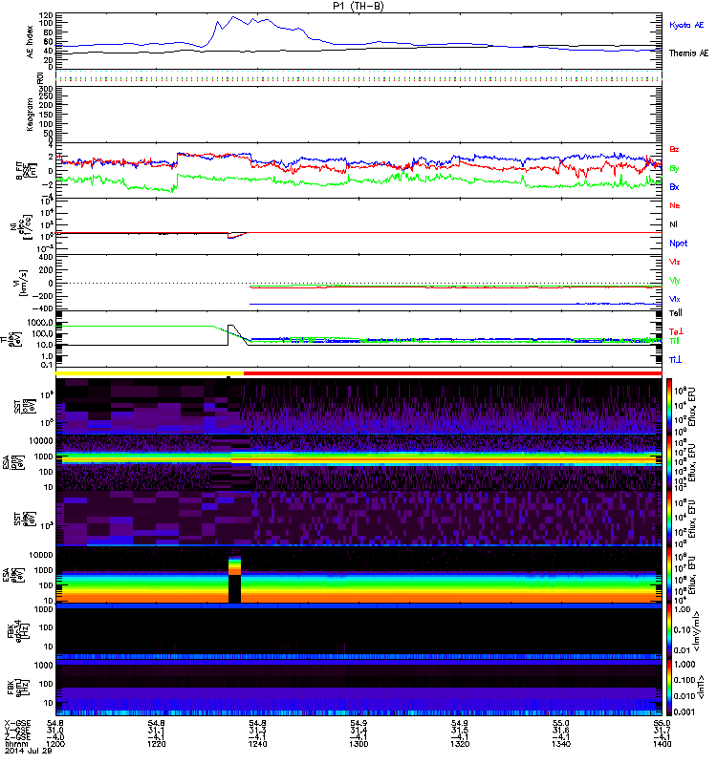717x764 pixels.
Task: Click the red "Ne" legend label
Action: click(675, 205)
